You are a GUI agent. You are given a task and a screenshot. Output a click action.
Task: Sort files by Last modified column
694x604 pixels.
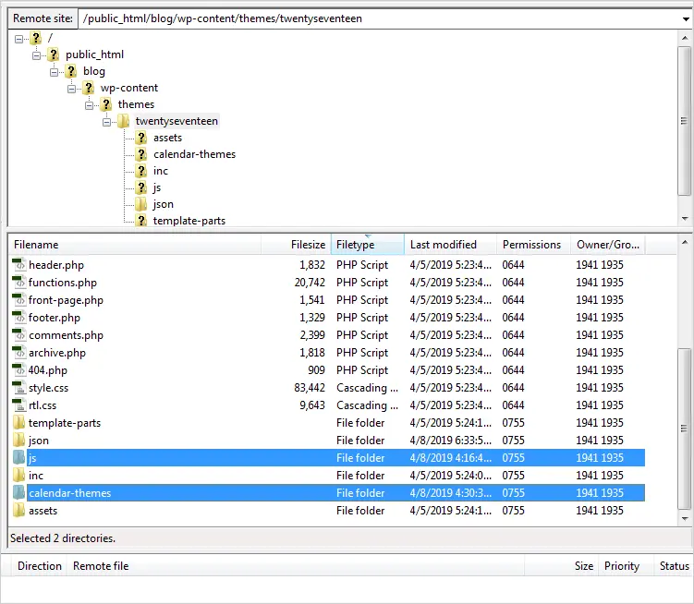coord(450,245)
